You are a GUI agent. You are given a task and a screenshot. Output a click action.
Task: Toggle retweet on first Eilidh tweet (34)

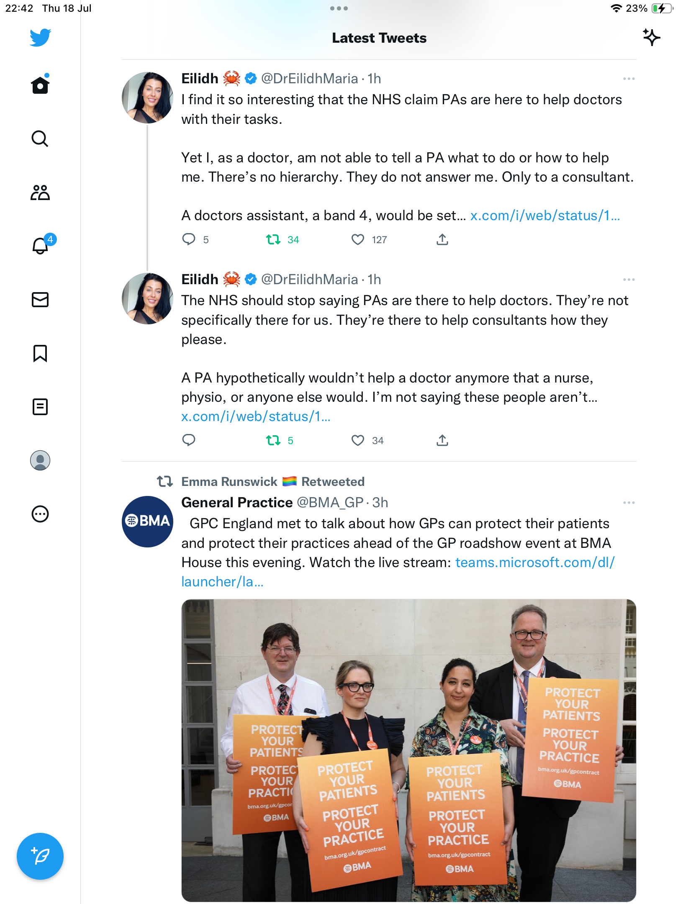273,239
